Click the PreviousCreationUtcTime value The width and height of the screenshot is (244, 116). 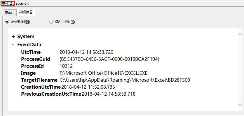coord(109,94)
